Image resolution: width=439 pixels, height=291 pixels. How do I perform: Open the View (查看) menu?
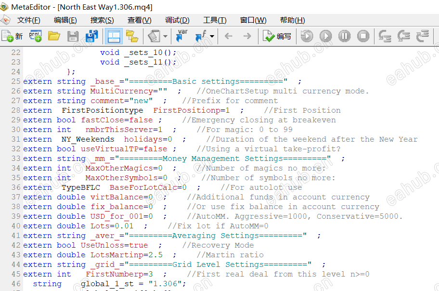(139, 20)
